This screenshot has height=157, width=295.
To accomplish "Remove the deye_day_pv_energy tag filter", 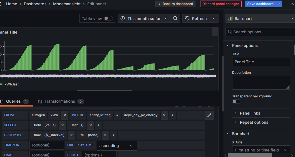I will 164,115.
